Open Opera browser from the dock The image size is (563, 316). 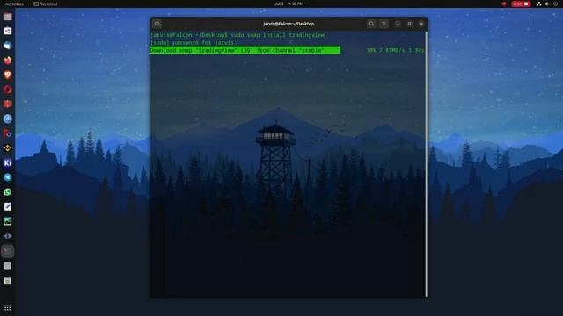point(8,90)
